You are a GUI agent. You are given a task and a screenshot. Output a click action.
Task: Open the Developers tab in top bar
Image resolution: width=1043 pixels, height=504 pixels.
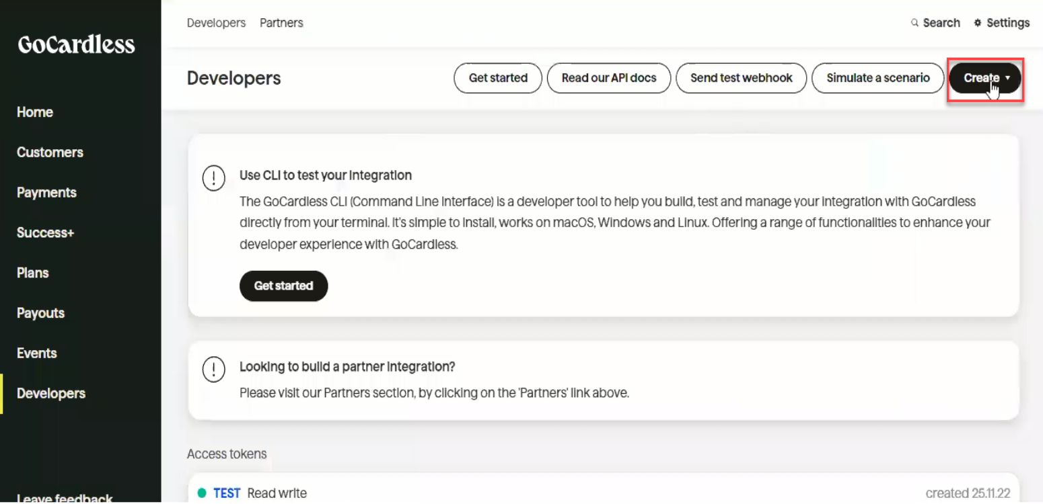click(x=217, y=23)
